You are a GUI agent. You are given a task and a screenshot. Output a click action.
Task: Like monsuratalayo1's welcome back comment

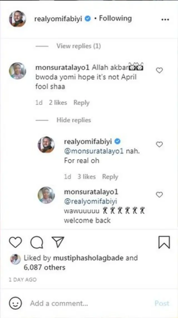pos(159,195)
